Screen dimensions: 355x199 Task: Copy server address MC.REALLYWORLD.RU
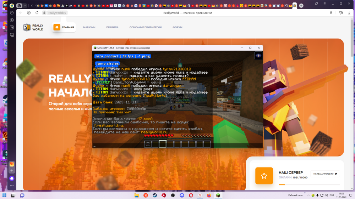click(x=325, y=174)
